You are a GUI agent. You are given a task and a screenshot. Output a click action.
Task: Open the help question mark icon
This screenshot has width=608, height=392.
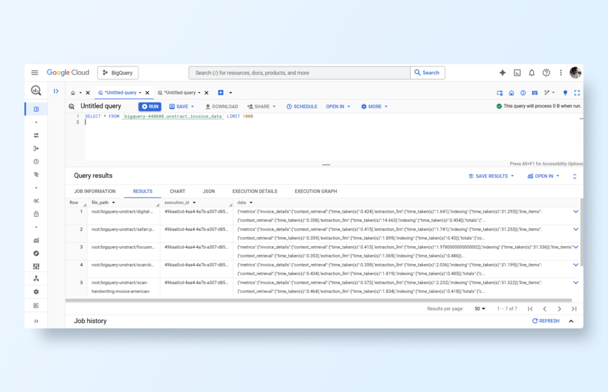546,72
